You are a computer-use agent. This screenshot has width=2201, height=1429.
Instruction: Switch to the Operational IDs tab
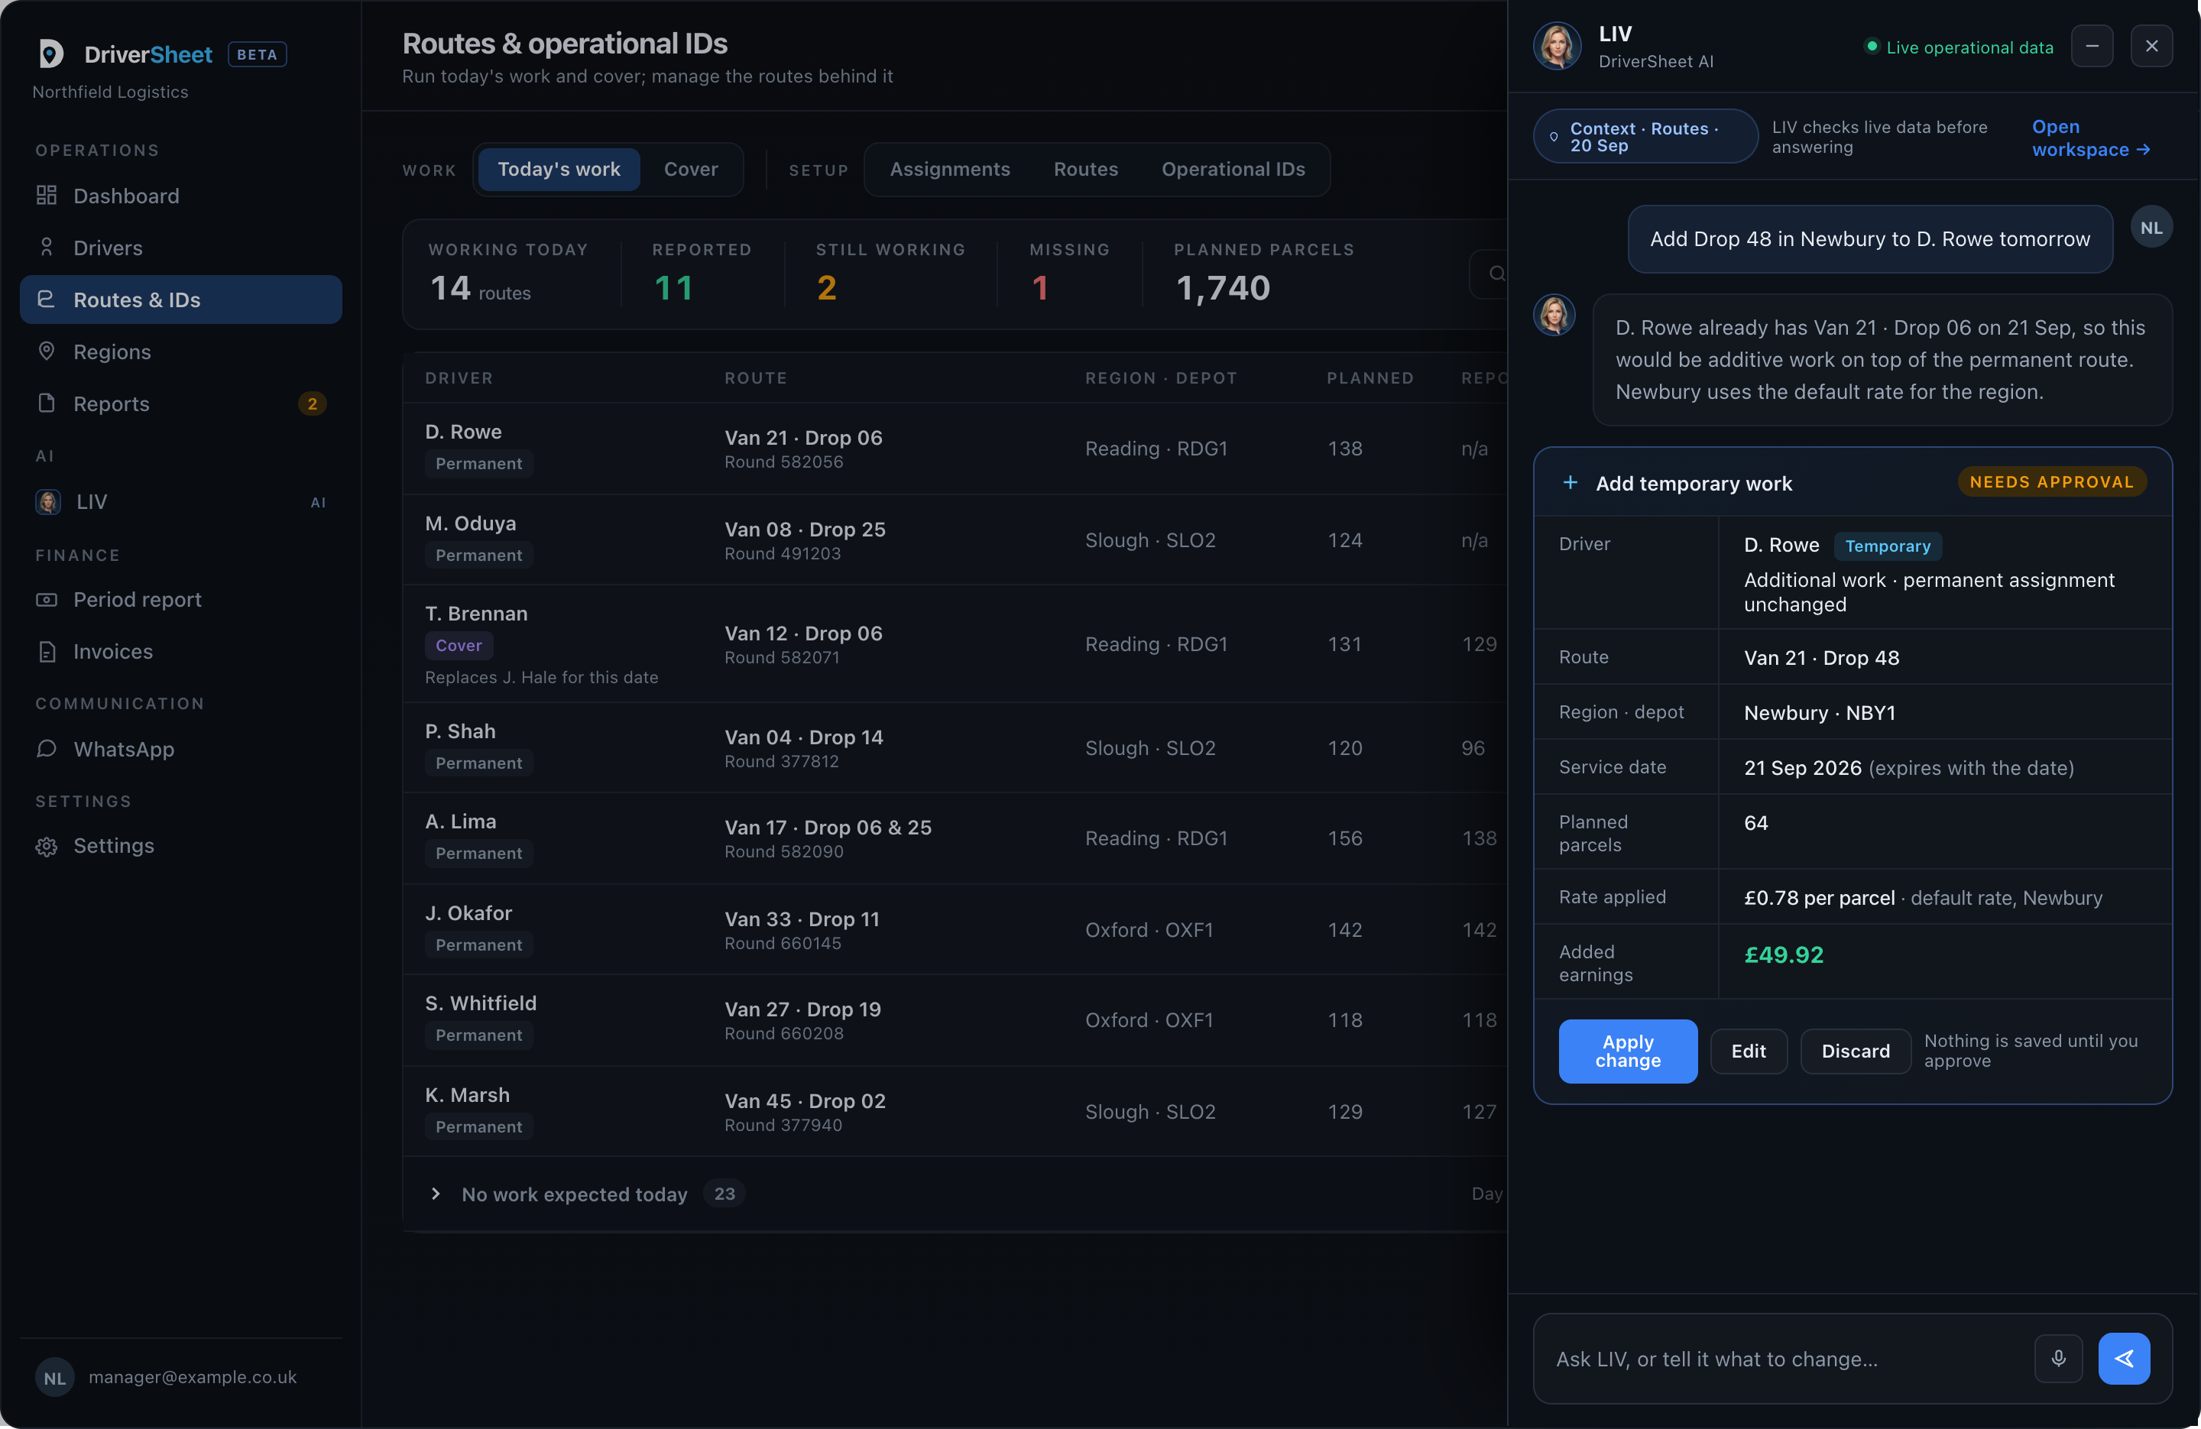(x=1233, y=169)
